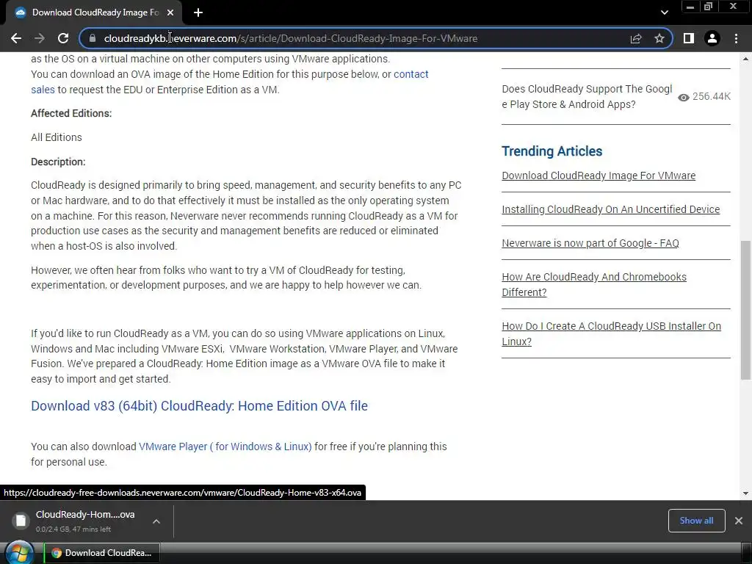Close the downloads bar

[x=739, y=521]
